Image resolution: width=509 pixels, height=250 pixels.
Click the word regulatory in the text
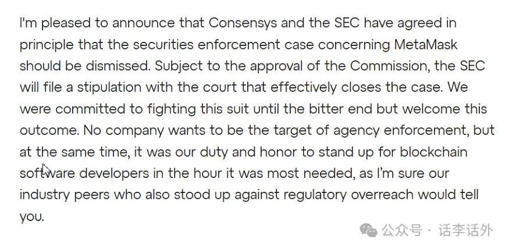315,195
